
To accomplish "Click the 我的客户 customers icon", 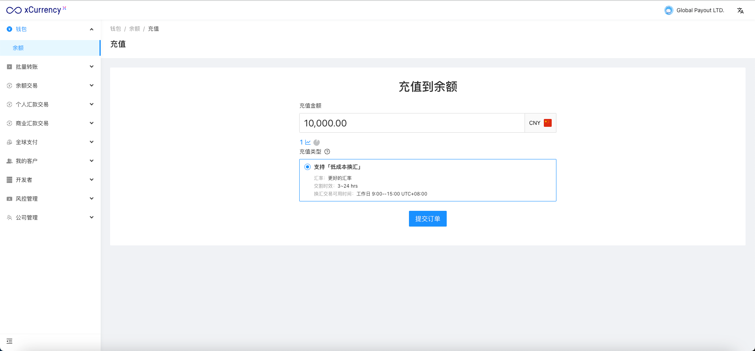I will click(9, 161).
